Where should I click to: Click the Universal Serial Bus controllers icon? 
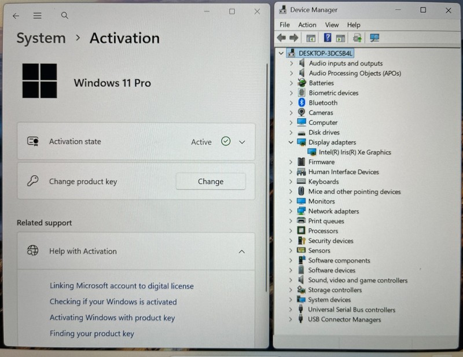[301, 309]
